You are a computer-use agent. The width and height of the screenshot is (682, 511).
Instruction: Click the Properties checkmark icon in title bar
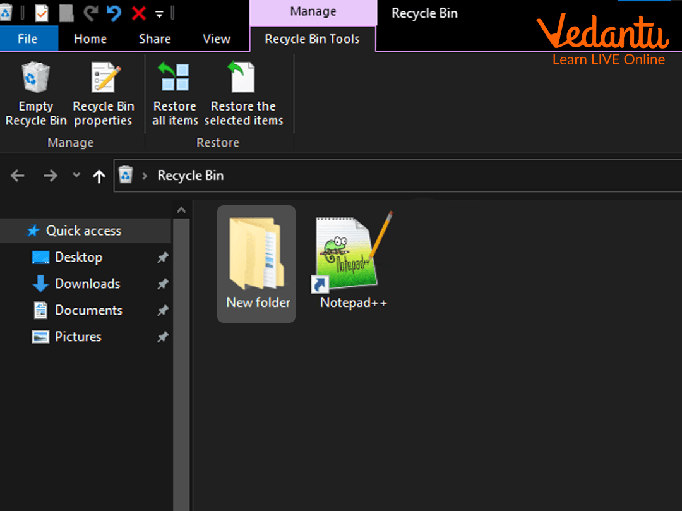pyautogui.click(x=42, y=13)
